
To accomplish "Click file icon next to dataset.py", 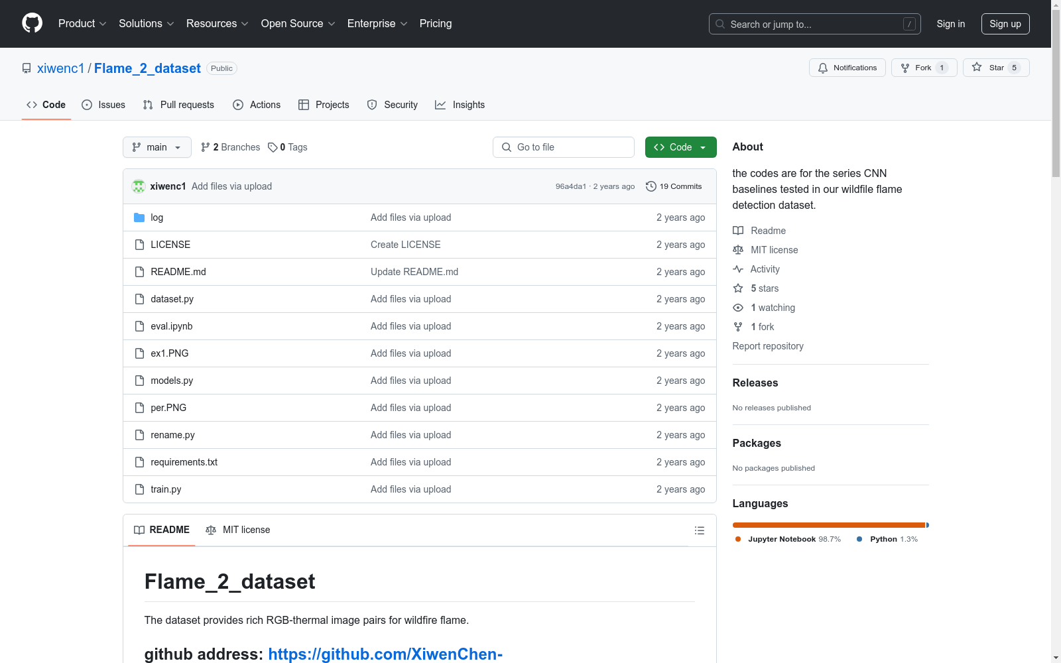I will click(x=139, y=299).
